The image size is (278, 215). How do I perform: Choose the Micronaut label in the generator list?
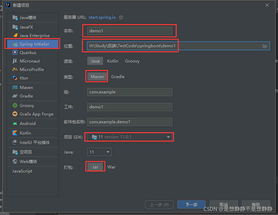tap(30, 61)
